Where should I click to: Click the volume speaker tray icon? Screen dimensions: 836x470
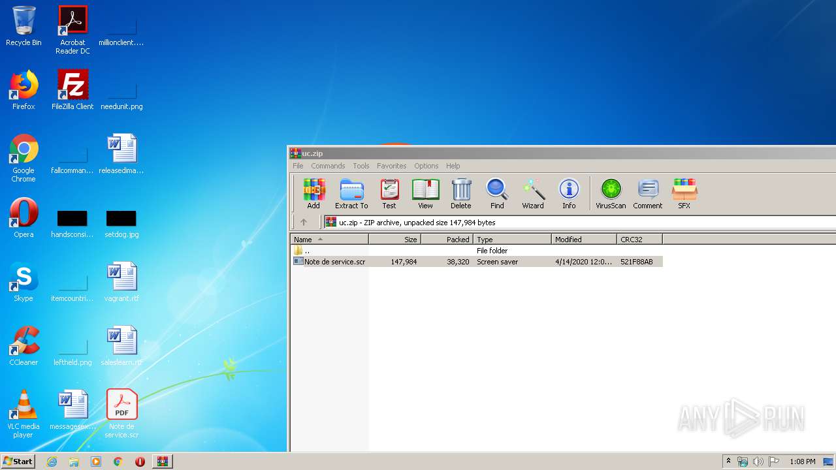pos(758,462)
